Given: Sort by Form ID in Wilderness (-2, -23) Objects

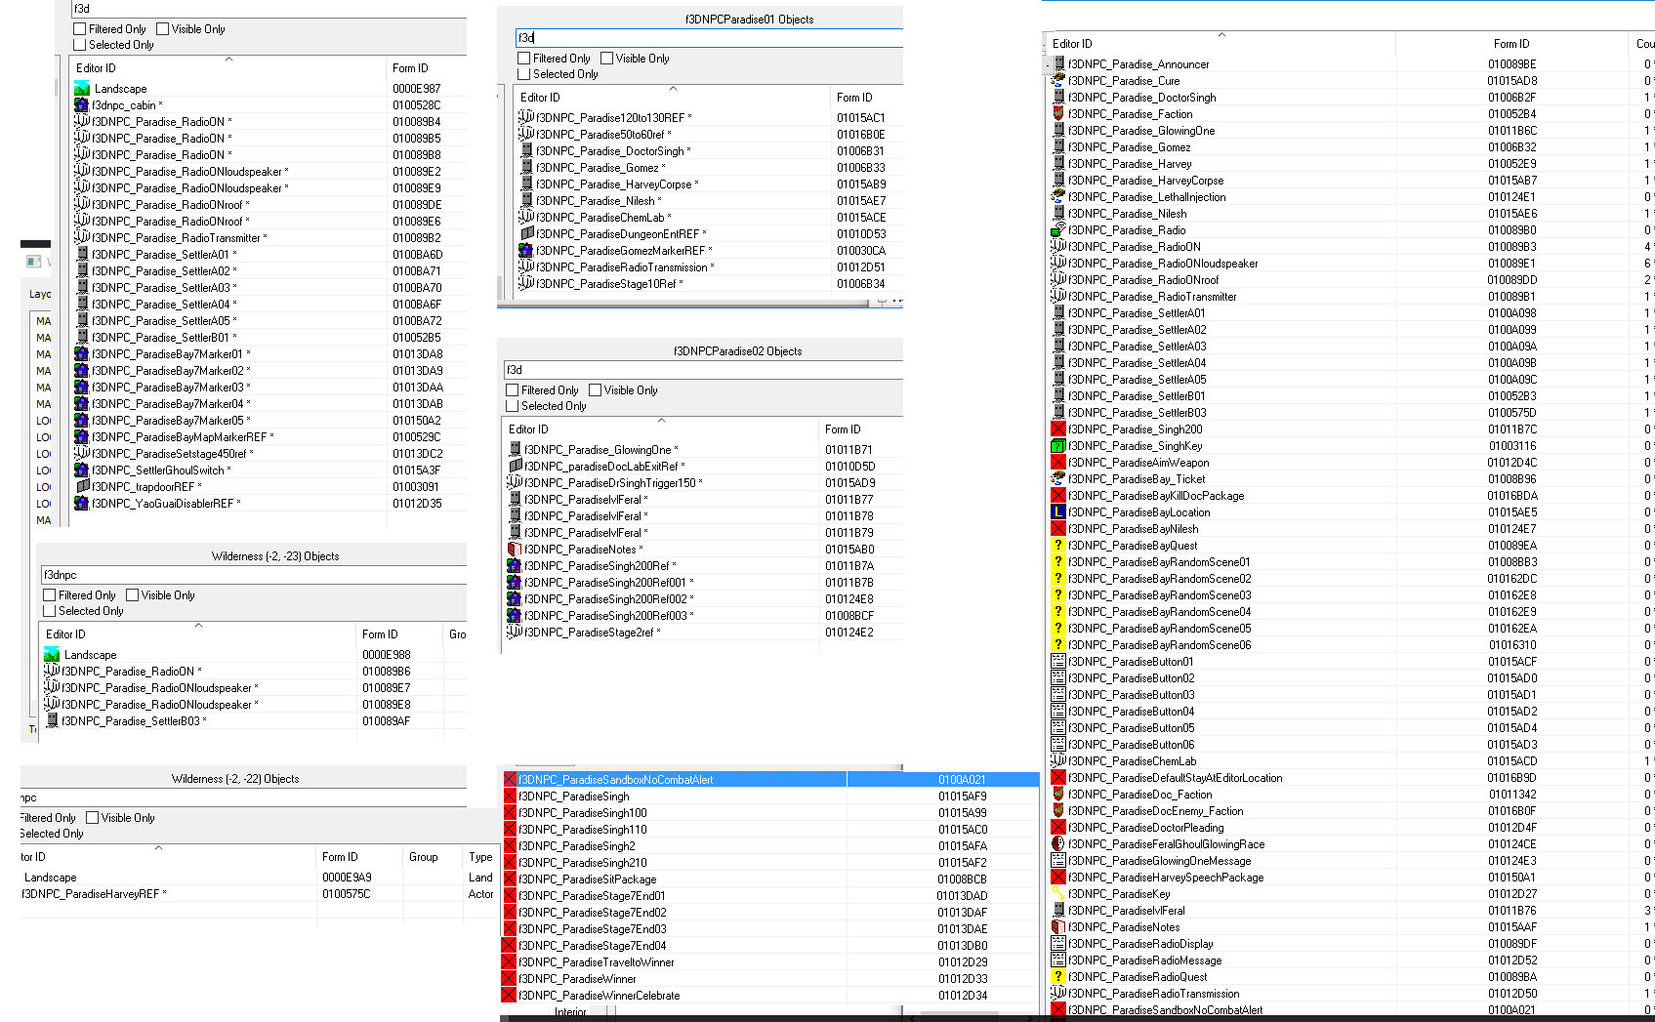Looking at the screenshot, I should coord(400,634).
